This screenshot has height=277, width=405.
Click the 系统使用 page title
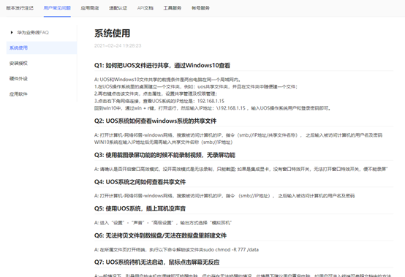click(x=112, y=34)
